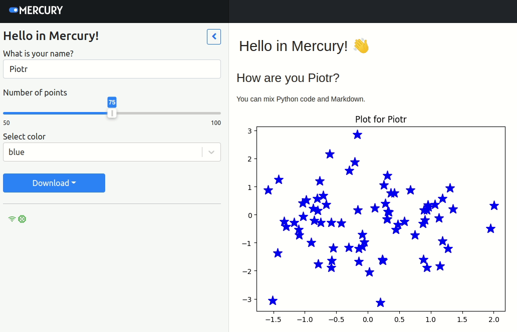Screen dimensions: 517x332
Task: Click the Plot for Piotr chart title
Action: 381,119
